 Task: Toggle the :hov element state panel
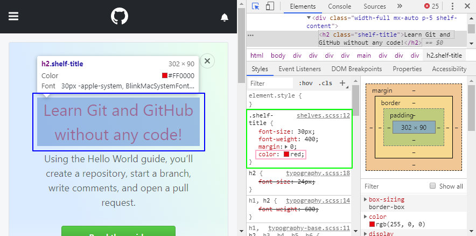pos(306,83)
